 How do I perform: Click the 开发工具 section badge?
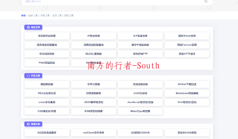[x=33, y=76]
